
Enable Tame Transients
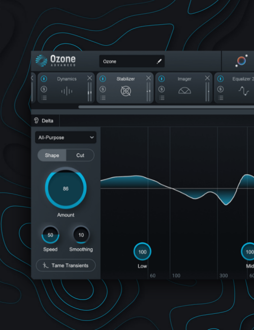[66, 266]
